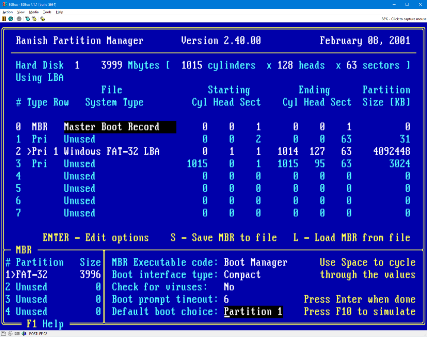Click the boot prompt timeout value 6
This screenshot has height=337, width=427.
pos(226,299)
